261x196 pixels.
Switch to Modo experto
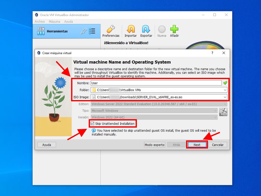(154, 145)
